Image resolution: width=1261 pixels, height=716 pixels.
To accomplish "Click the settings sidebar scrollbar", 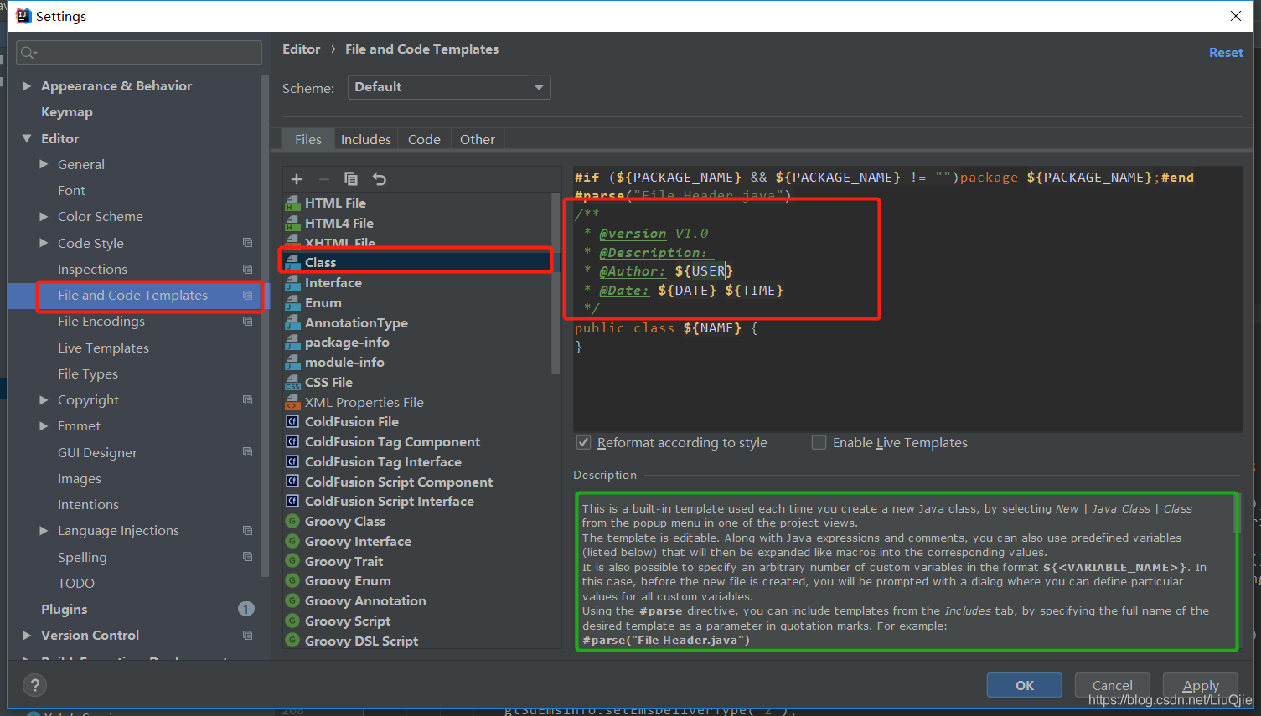I will [265, 327].
